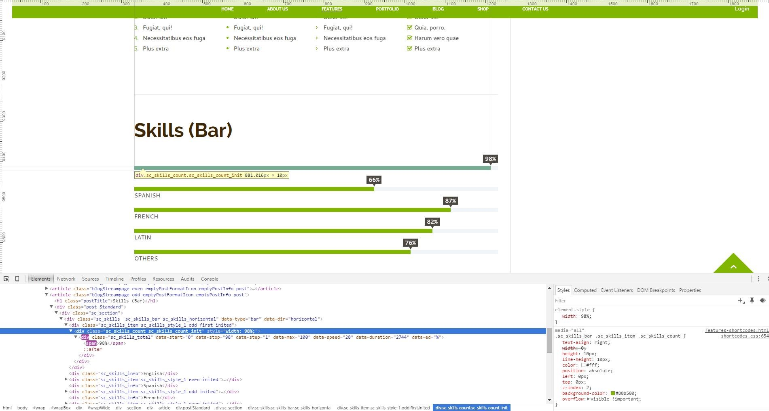Open the Computed styles tab
Screen dimensions: 769x411
(585, 290)
